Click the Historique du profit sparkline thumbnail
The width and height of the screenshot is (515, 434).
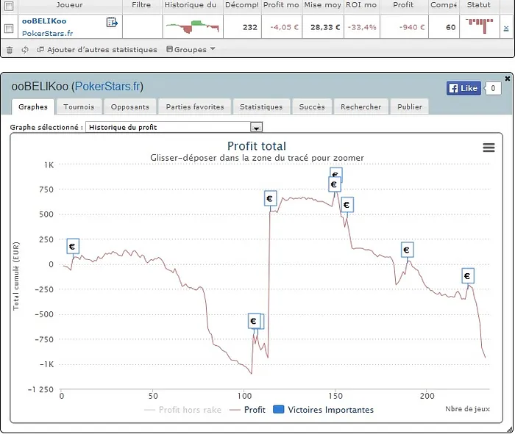point(191,27)
